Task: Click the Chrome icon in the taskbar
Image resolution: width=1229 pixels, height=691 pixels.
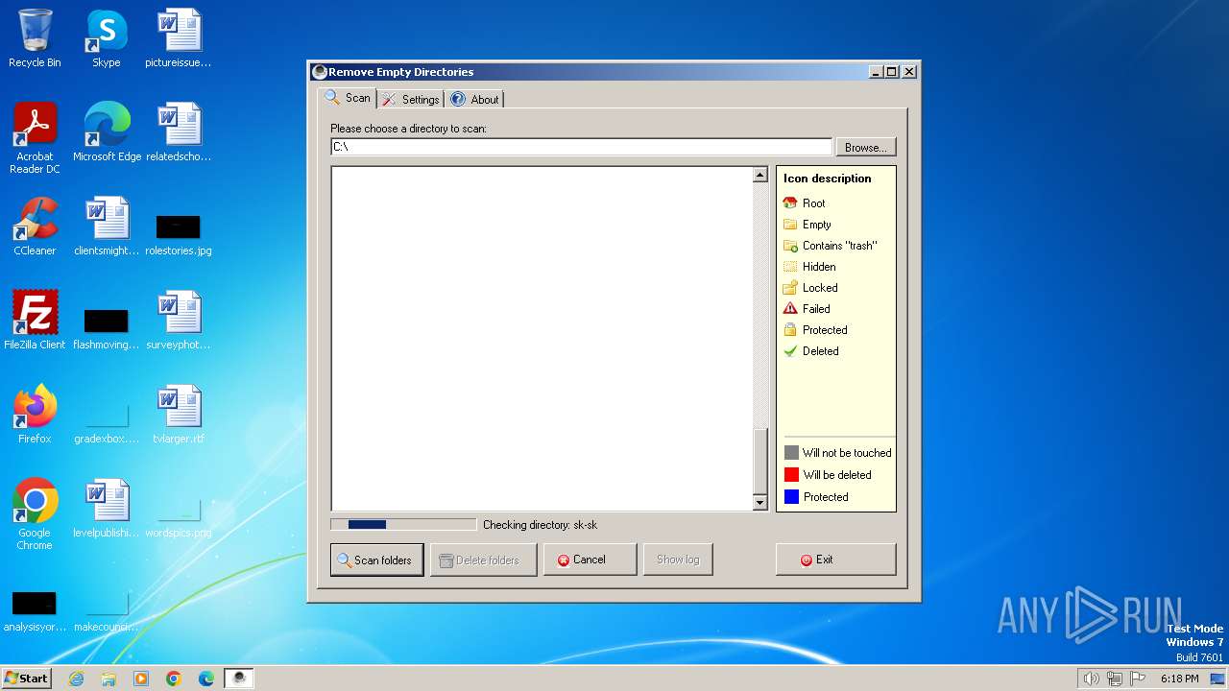Action: (174, 679)
